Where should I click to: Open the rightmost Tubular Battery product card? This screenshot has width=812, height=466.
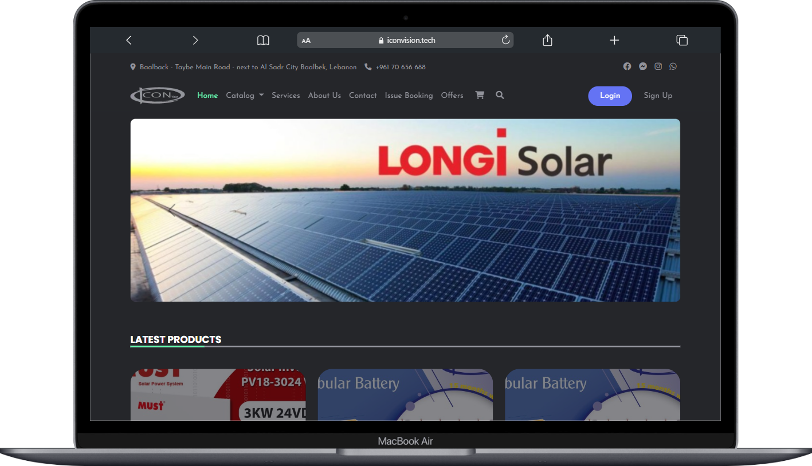click(593, 394)
